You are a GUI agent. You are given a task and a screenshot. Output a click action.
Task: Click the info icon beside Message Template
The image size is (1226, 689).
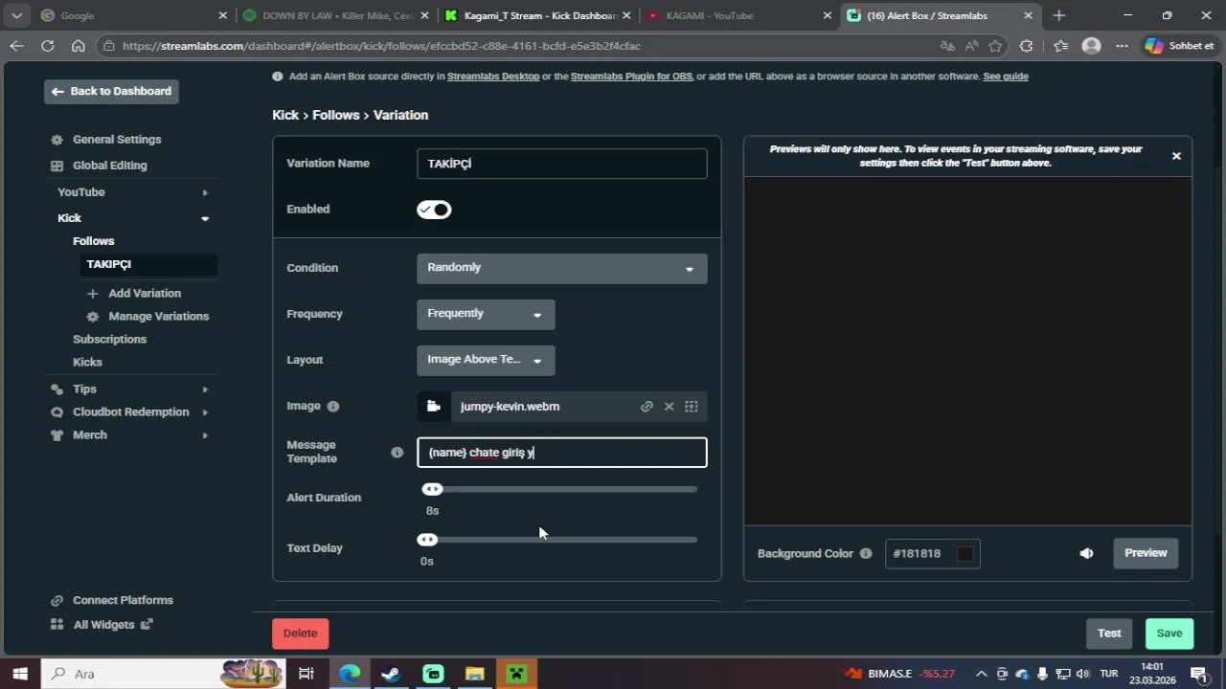pos(397,453)
